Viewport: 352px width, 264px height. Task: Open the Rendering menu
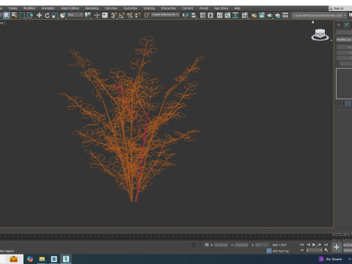(x=92, y=8)
